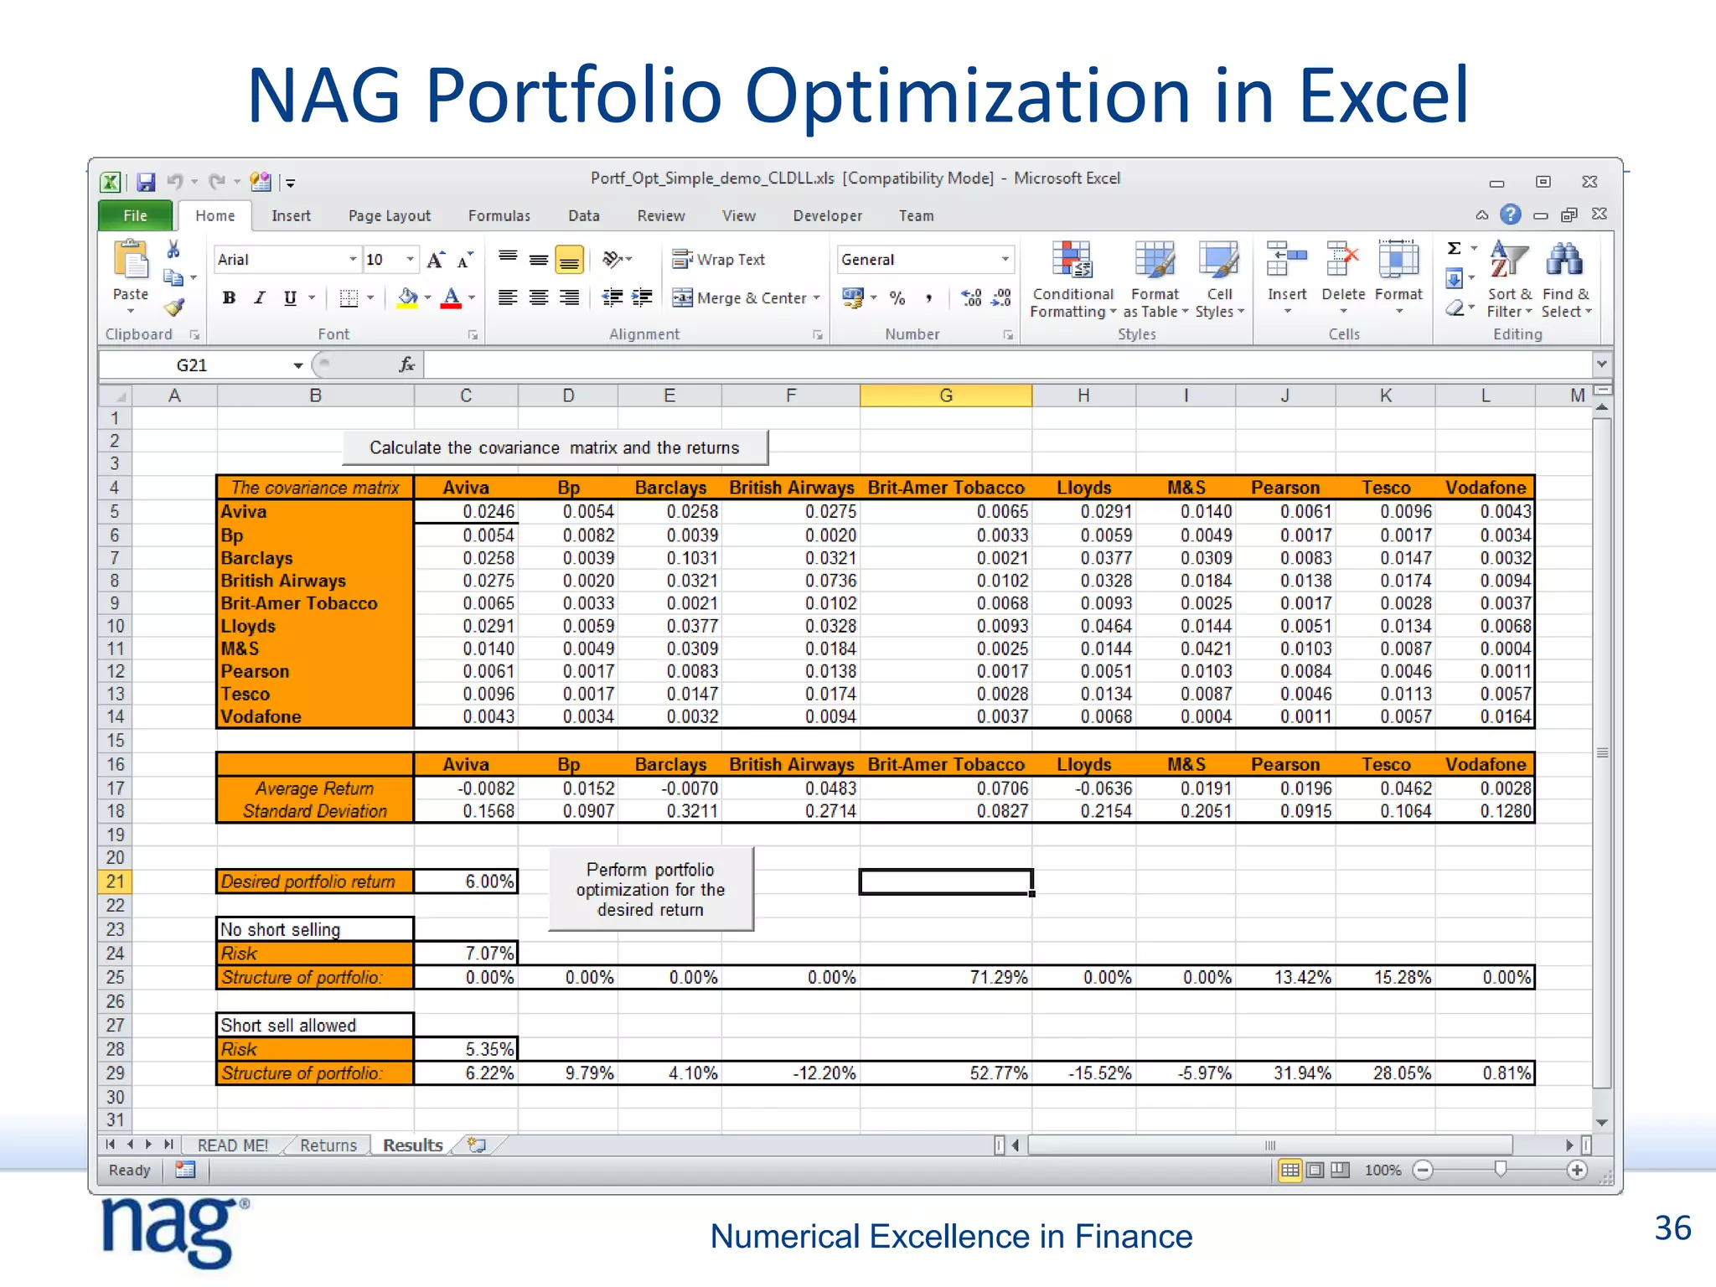The height and width of the screenshot is (1287, 1716).
Task: Click Merge & Center button
Action: tap(740, 298)
